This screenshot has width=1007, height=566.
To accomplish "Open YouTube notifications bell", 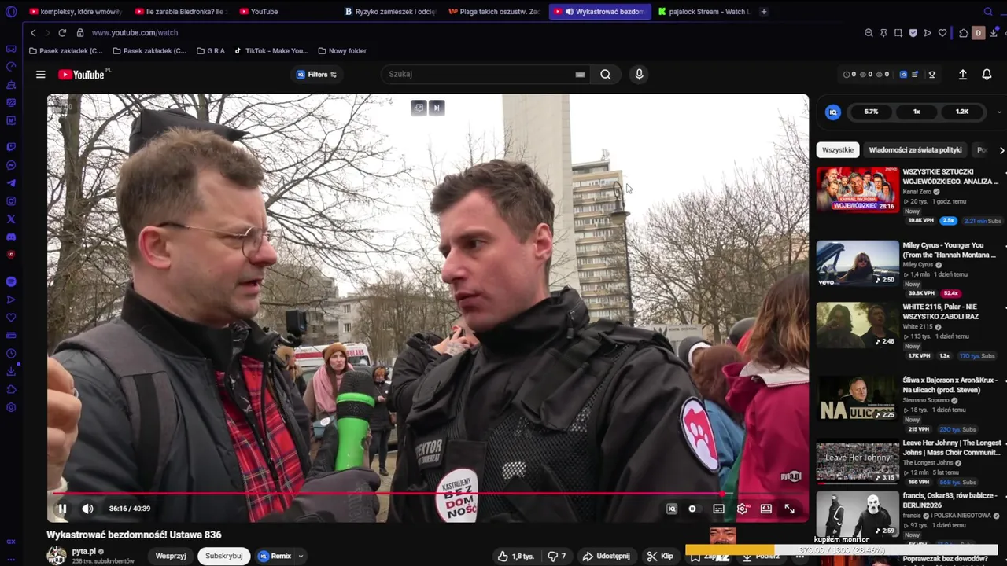I will pyautogui.click(x=987, y=75).
